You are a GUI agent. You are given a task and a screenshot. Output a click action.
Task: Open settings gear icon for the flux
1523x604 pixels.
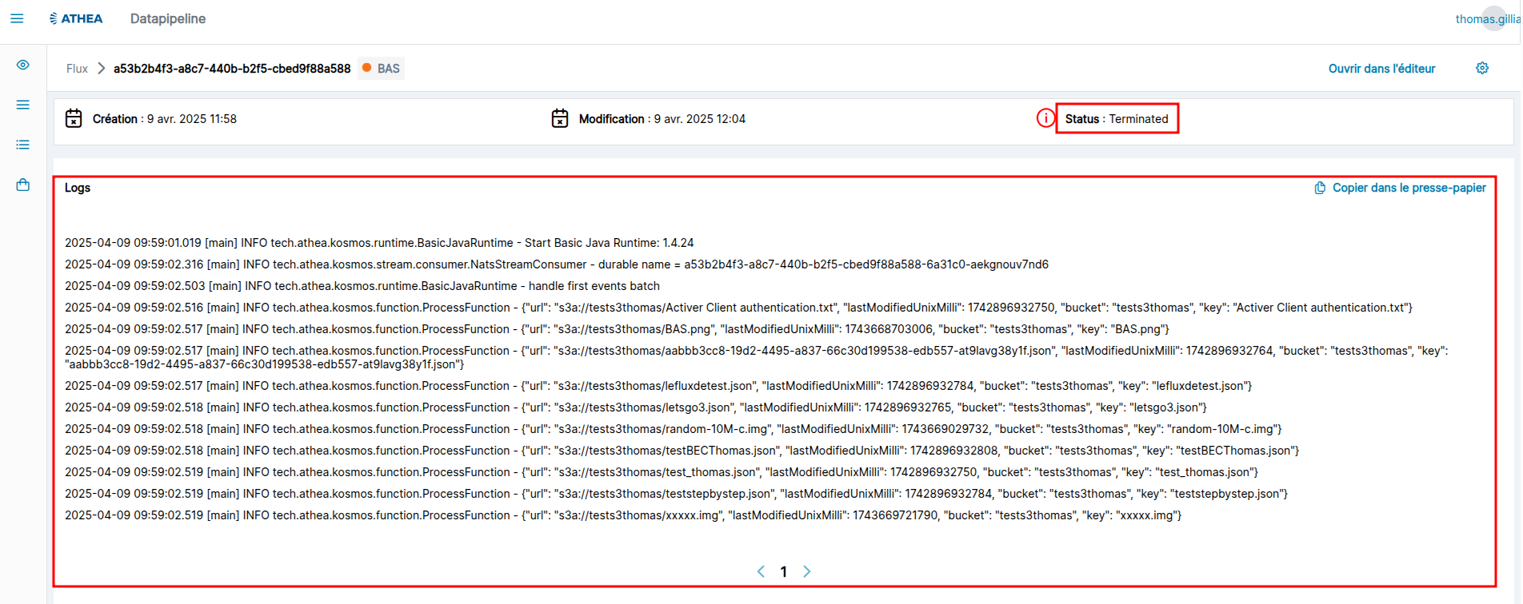click(1481, 69)
